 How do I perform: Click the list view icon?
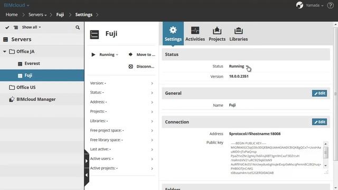[x=16, y=27]
